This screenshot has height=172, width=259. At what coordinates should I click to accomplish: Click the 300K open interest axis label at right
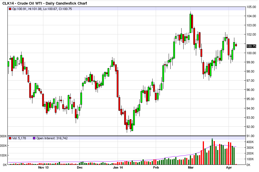point(250,148)
